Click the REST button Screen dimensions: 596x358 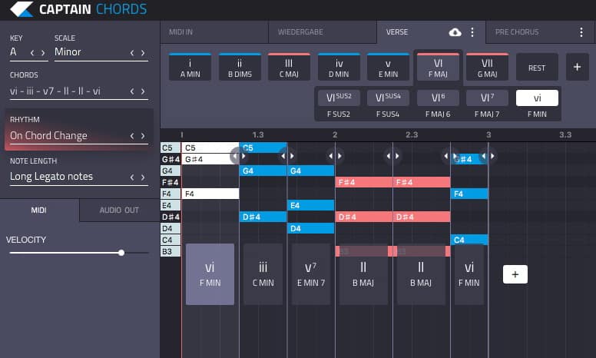[x=537, y=68]
